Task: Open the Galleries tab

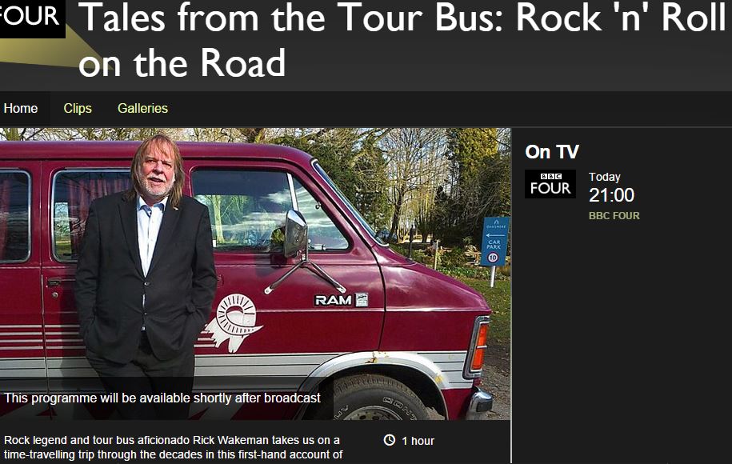Action: (x=142, y=108)
